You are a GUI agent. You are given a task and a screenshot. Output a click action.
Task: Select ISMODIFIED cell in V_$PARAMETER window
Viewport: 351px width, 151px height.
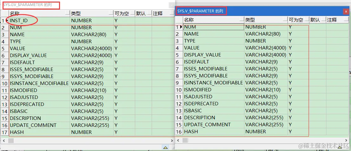tap(214, 89)
